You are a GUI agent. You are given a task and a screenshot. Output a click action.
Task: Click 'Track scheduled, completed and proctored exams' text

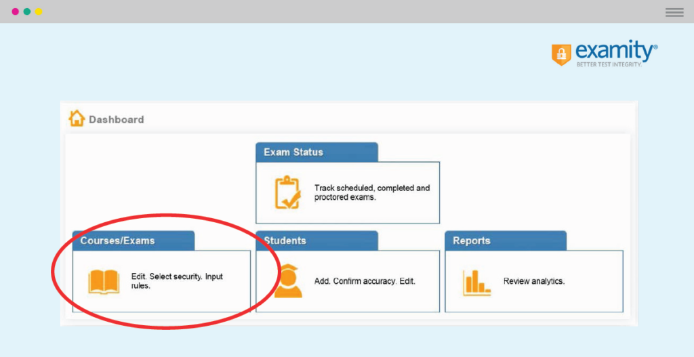tap(372, 192)
